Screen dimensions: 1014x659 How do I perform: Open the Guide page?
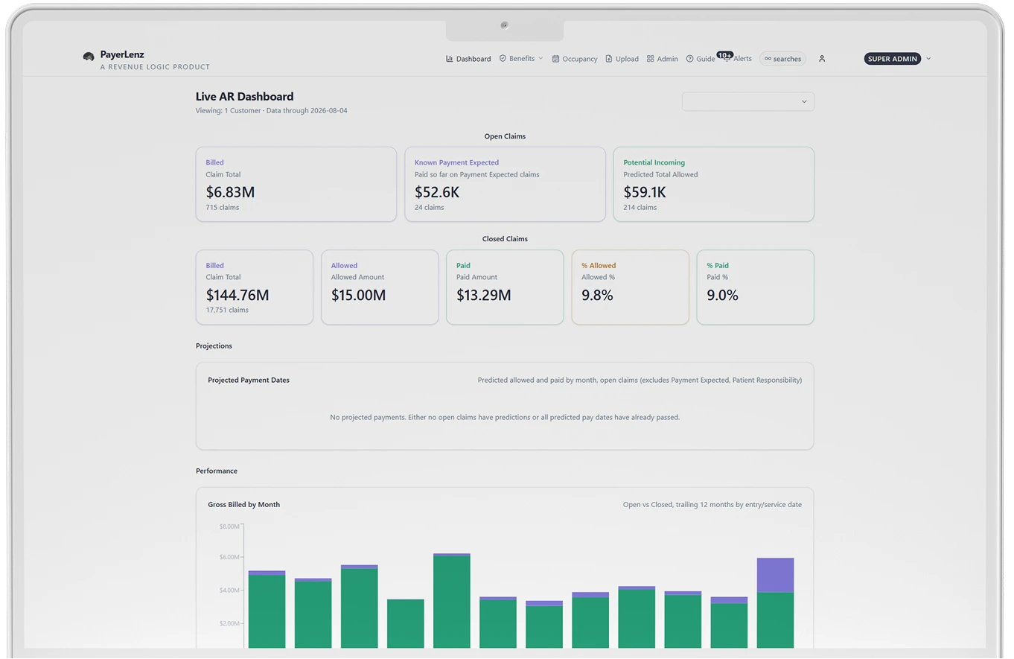(700, 59)
